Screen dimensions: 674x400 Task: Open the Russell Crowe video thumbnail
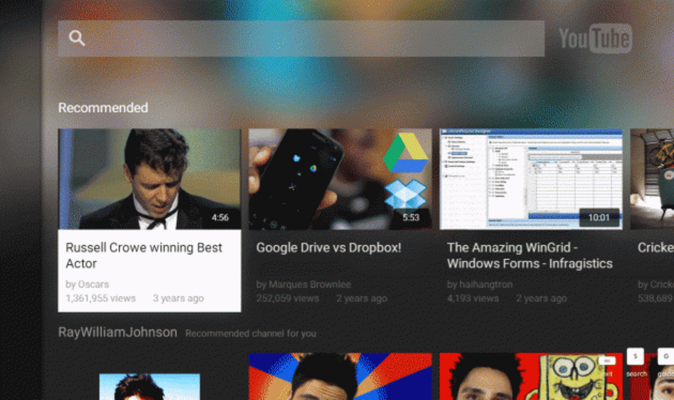coord(149,179)
